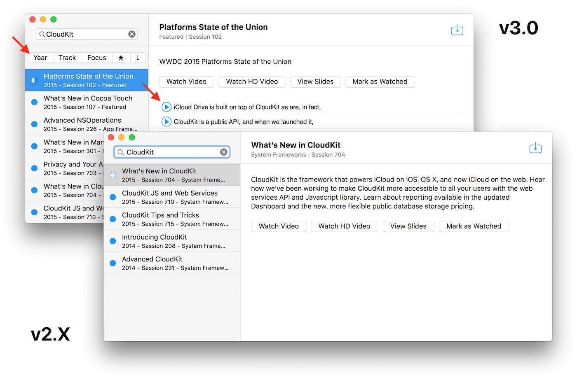Open View Slides for Platforms State of the Union

[315, 82]
